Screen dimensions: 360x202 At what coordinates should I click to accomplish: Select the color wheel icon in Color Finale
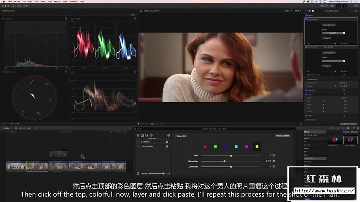pos(151,135)
